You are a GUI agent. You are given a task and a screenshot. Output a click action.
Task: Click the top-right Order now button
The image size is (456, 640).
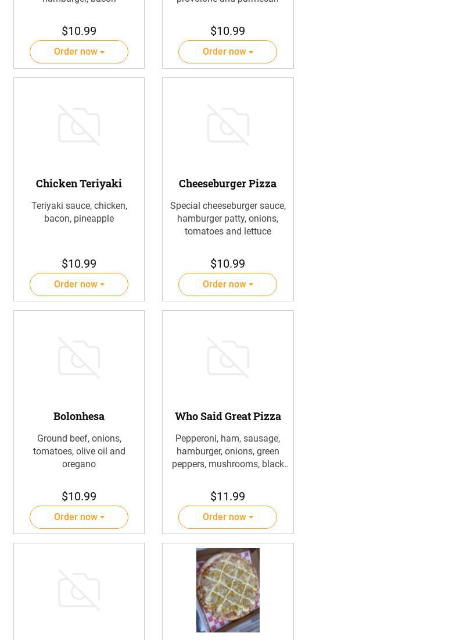[x=228, y=52]
